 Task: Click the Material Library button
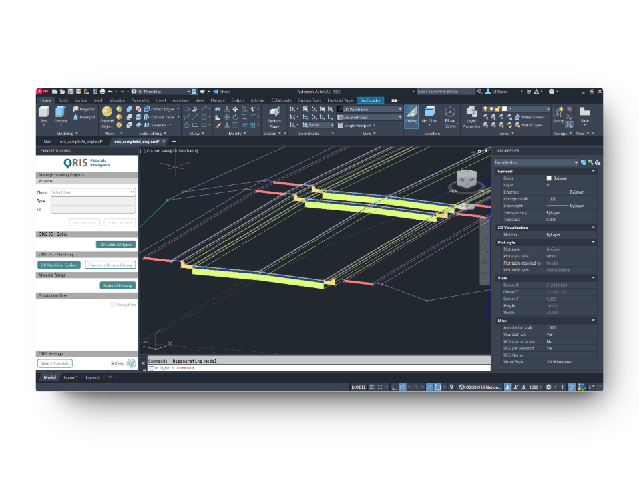pos(118,285)
